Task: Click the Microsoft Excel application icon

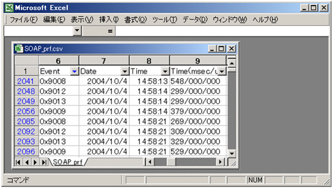Action: [x=9, y=8]
